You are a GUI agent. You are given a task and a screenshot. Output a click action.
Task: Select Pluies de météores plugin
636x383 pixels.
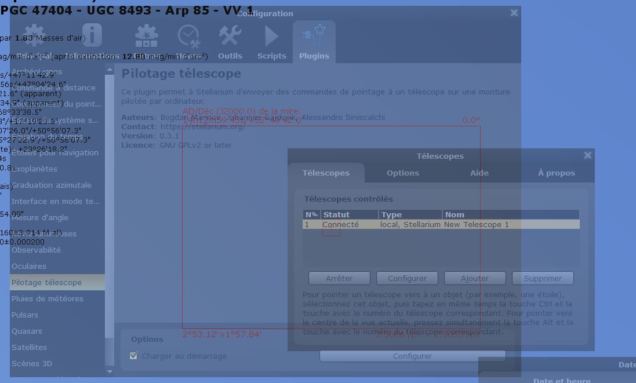pyautogui.click(x=57, y=299)
